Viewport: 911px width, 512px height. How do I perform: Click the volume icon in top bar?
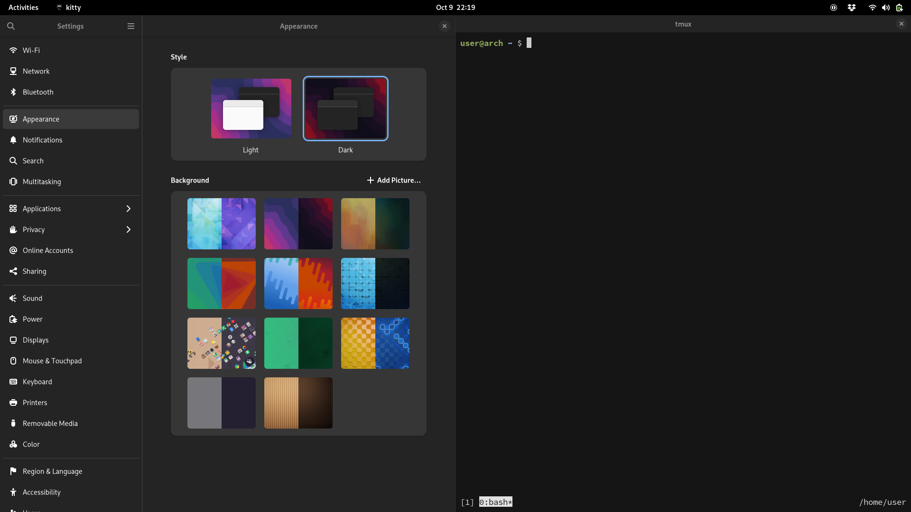point(885,8)
